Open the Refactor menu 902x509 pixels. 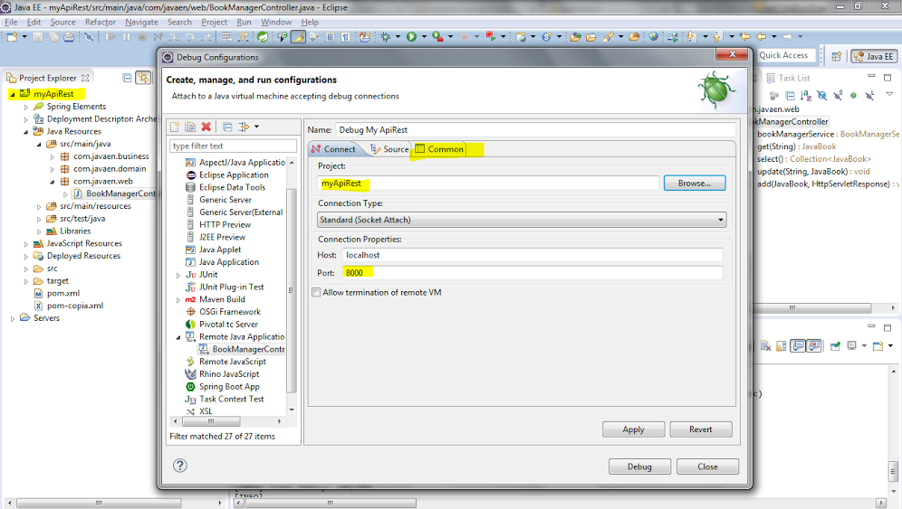[x=101, y=22]
